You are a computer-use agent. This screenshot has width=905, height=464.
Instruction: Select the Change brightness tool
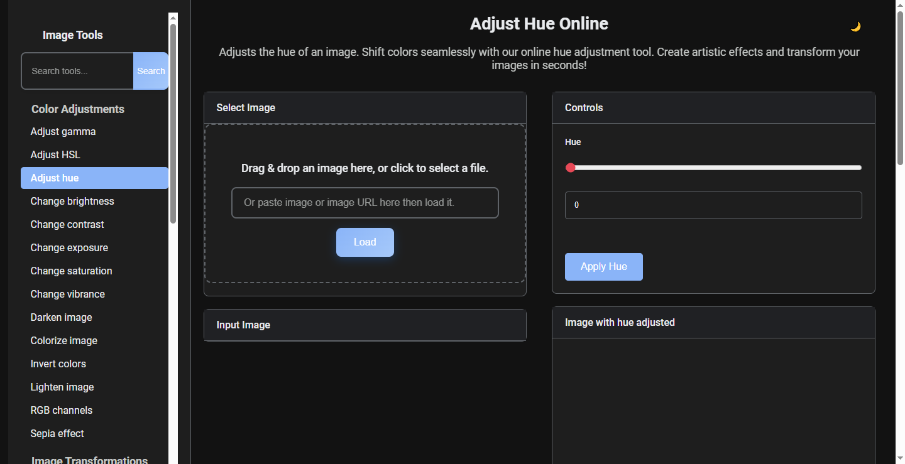coord(72,201)
